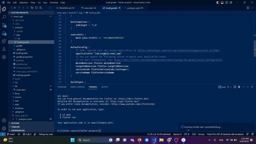Switch to the DEBUG CONSOLE panel tab
The image size is (256, 144).
[77, 87]
